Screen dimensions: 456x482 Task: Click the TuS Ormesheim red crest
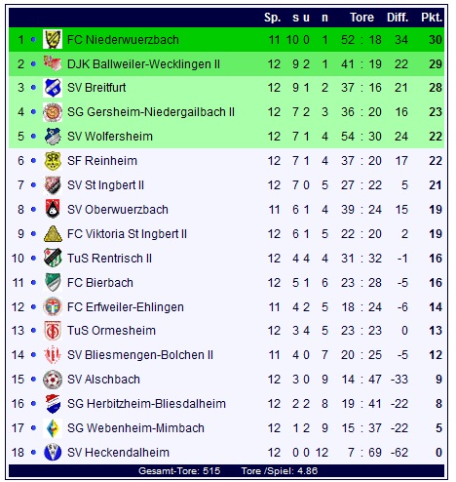(53, 331)
